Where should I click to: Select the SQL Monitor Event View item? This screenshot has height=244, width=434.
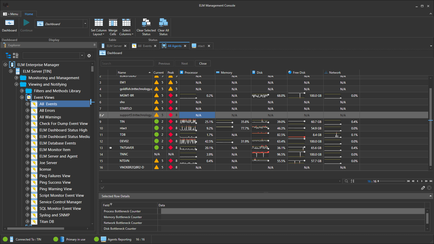60,208
